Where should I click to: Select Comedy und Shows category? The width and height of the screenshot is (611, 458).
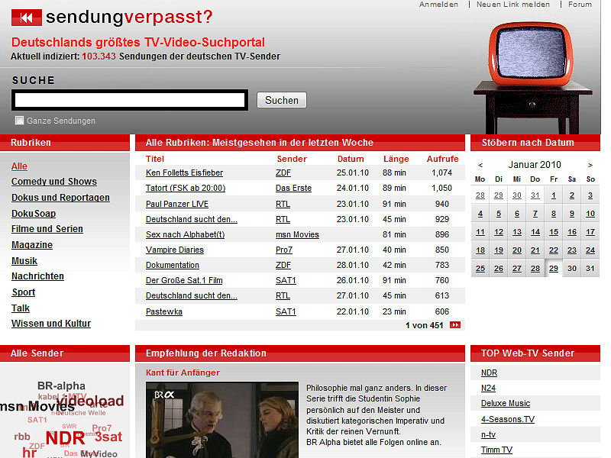[x=54, y=182]
